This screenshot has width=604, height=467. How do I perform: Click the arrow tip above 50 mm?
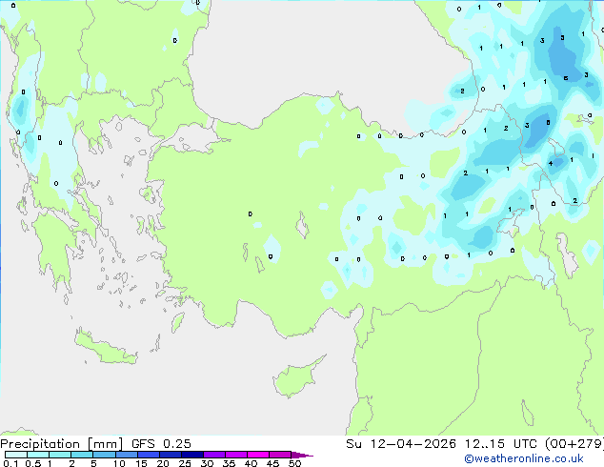pyautogui.click(x=302, y=455)
